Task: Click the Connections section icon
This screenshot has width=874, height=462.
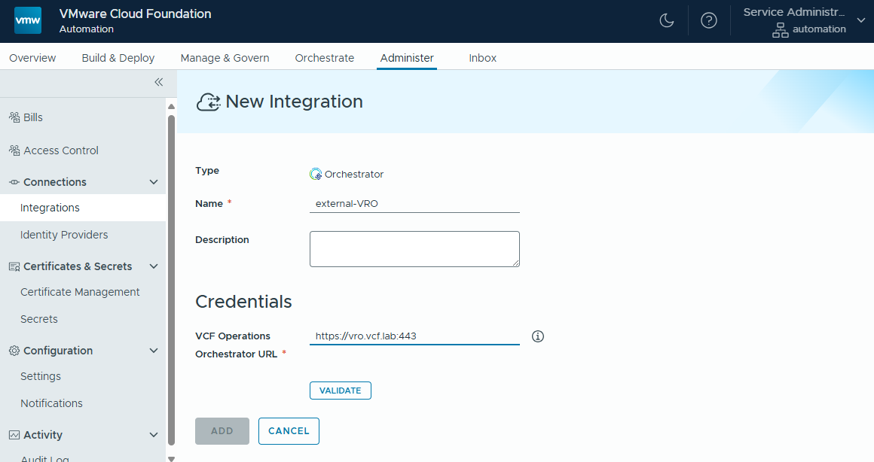Action: [14, 182]
